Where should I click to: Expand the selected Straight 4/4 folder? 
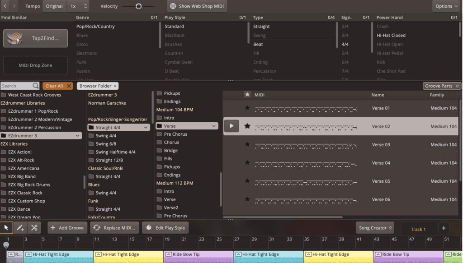(x=146, y=128)
